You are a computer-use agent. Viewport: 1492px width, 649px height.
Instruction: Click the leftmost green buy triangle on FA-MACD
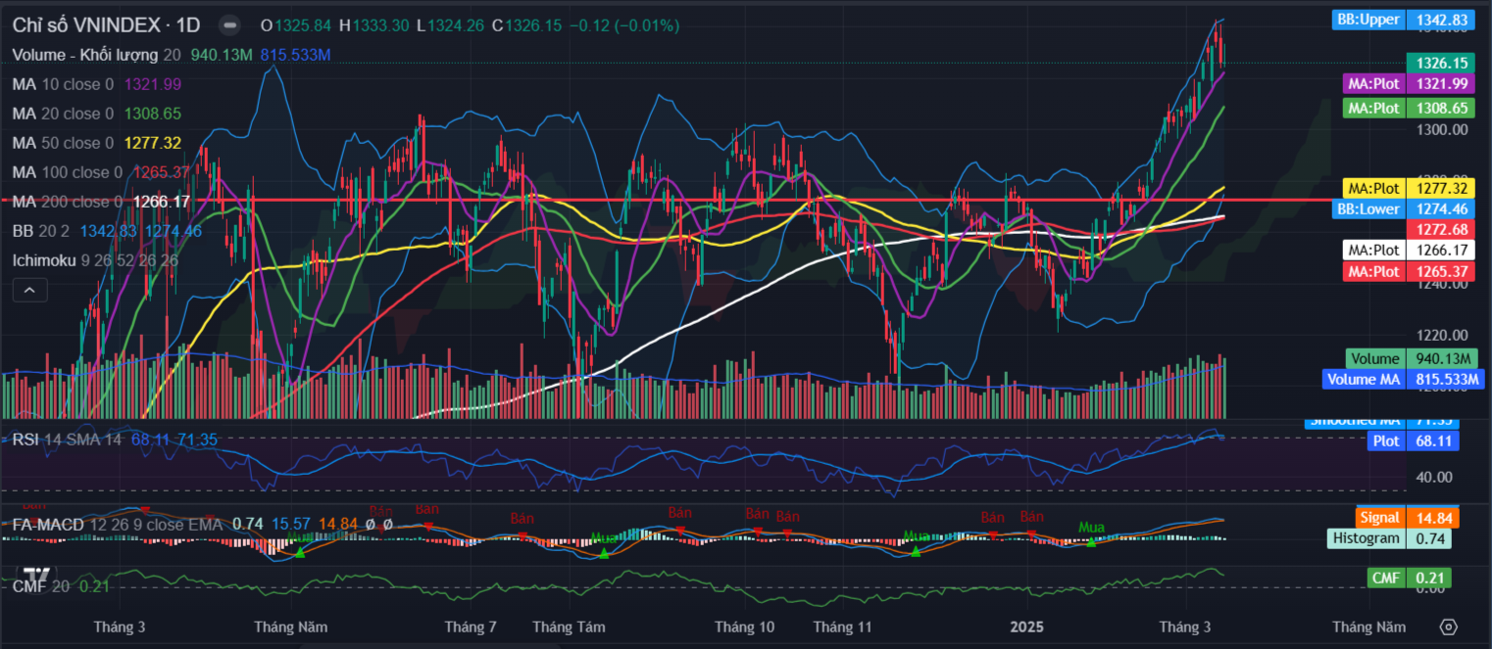tap(300, 553)
